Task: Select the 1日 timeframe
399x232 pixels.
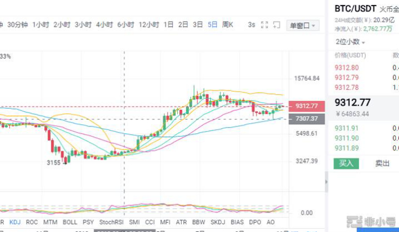Action: [168, 25]
